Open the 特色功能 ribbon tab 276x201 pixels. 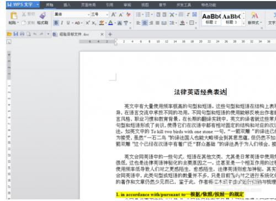pyautogui.click(x=209, y=5)
